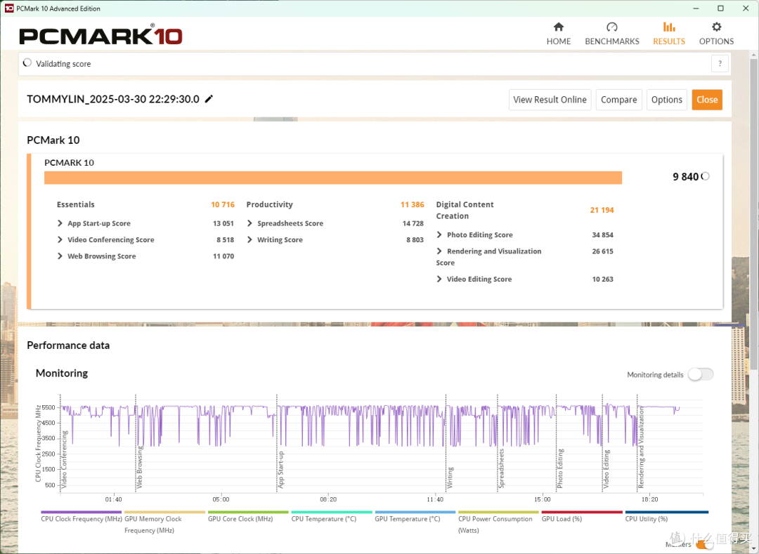Click the Essentials score 10 716
The height and width of the screenshot is (554, 759).
point(223,204)
